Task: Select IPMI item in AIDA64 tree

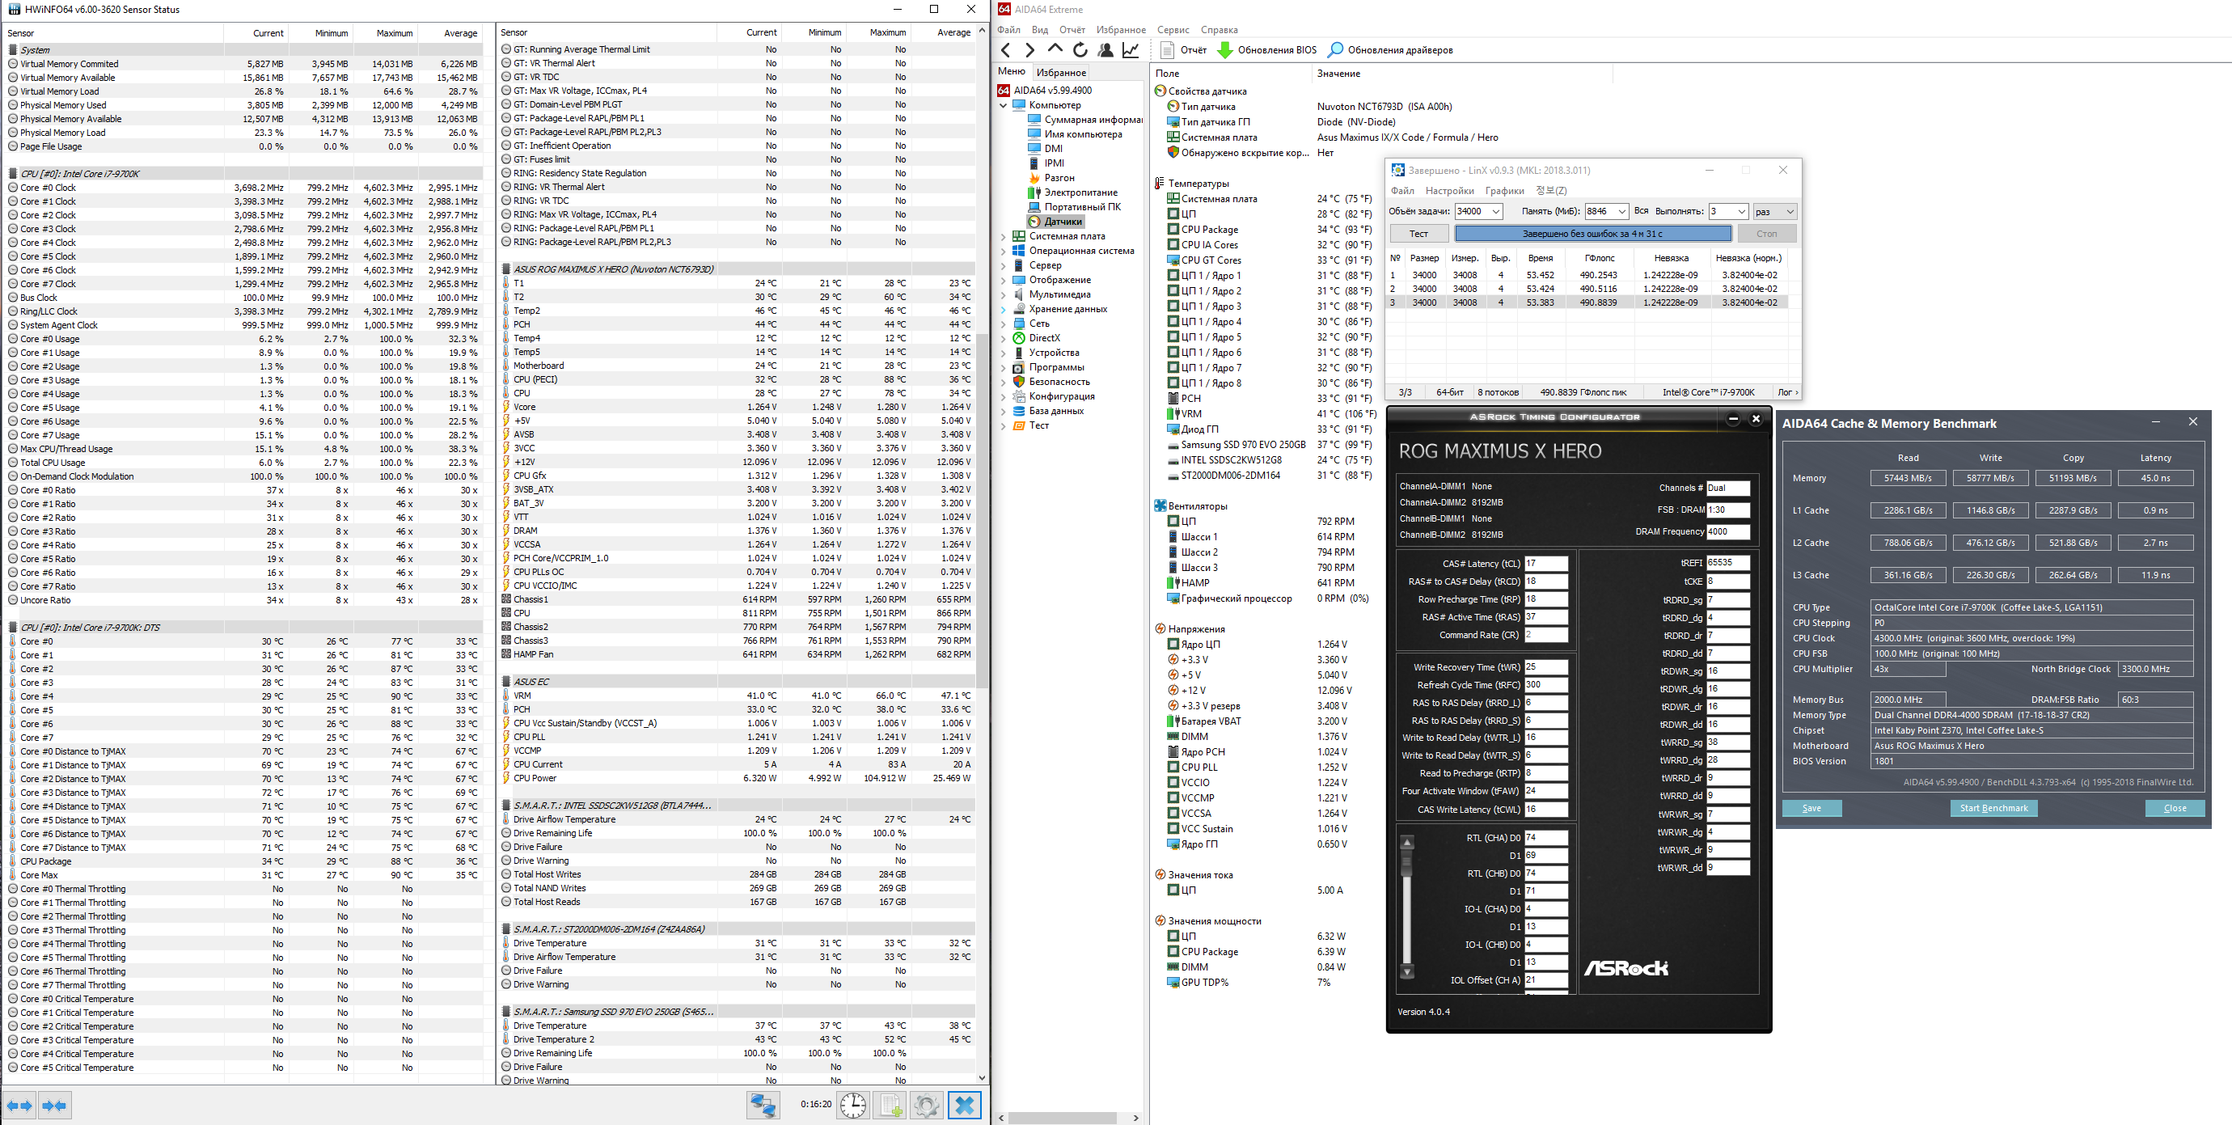Action: (x=1046, y=163)
